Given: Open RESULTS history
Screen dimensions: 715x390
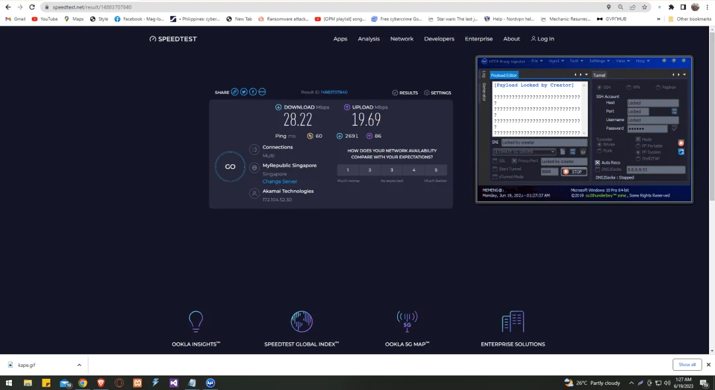Looking at the screenshot, I should (405, 93).
